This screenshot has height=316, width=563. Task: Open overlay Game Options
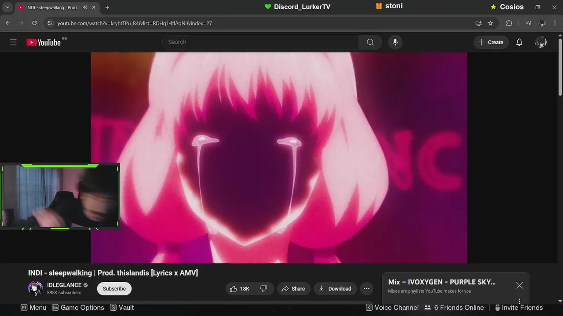[78, 308]
